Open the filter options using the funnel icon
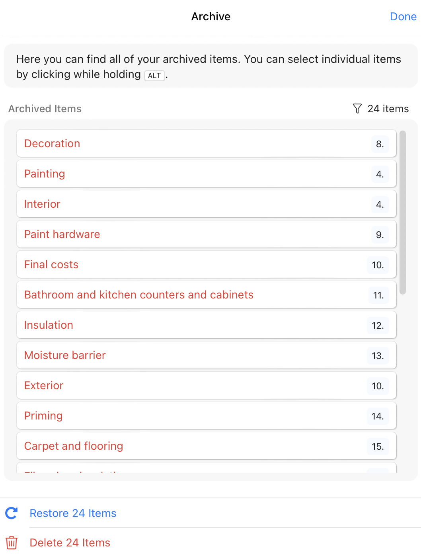The height and width of the screenshot is (554, 421). pos(357,109)
